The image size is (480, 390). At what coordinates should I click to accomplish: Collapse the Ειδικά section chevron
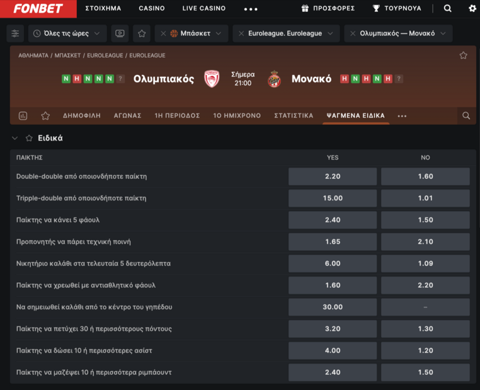pyautogui.click(x=14, y=138)
